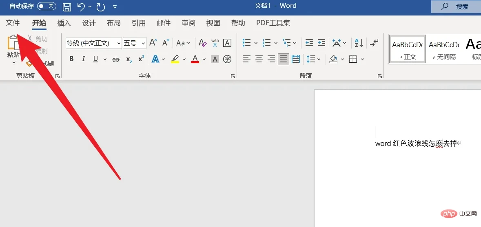Viewport: 481px width, 227px height.
Task: Click the Character Border icon
Action: click(x=227, y=43)
